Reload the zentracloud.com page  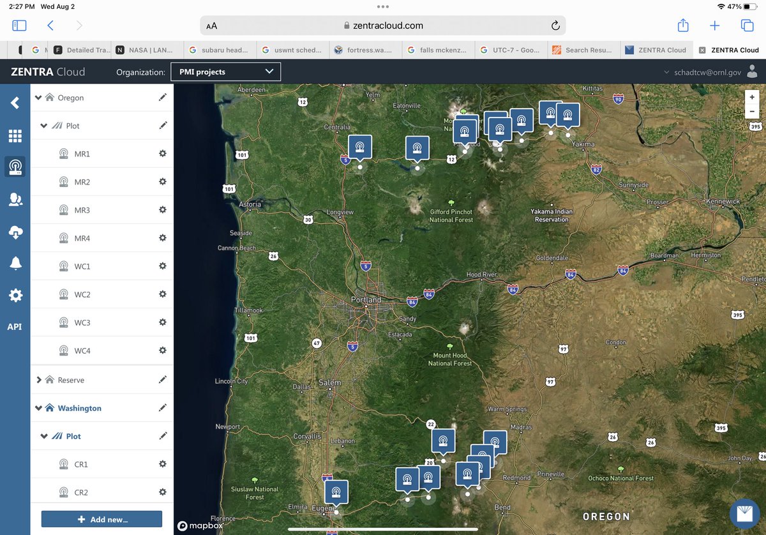point(555,26)
